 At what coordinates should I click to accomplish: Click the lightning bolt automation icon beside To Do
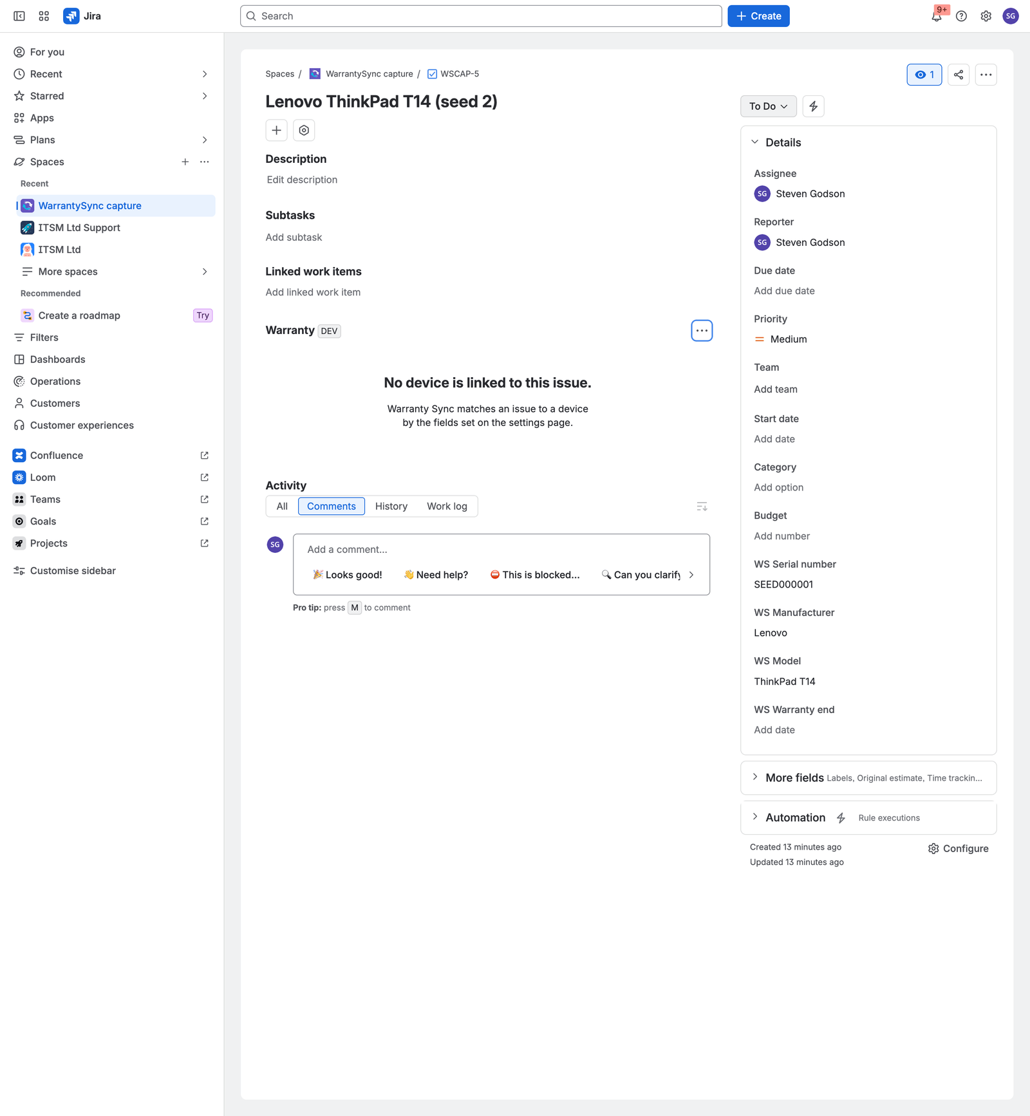[814, 106]
